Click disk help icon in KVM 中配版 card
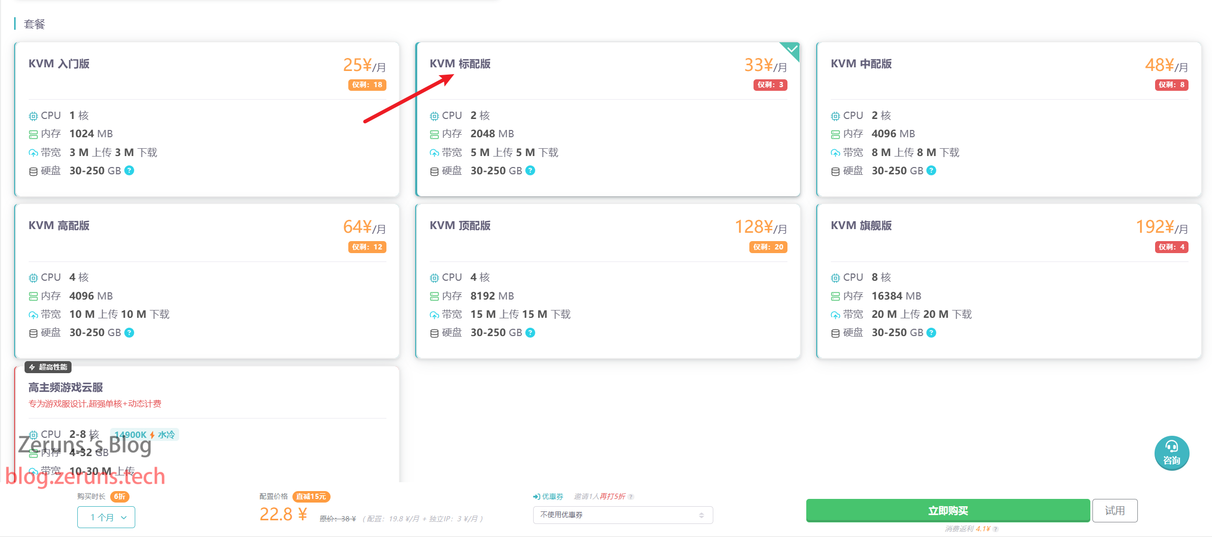The image size is (1212, 537). pos(932,171)
